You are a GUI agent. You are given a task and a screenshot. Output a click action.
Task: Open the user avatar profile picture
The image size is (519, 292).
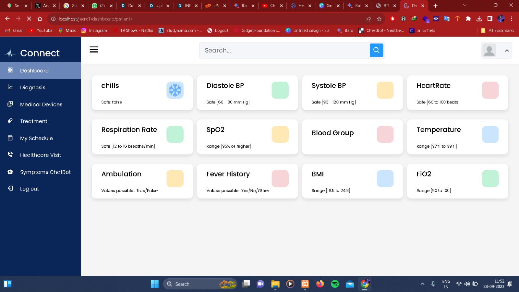(489, 50)
